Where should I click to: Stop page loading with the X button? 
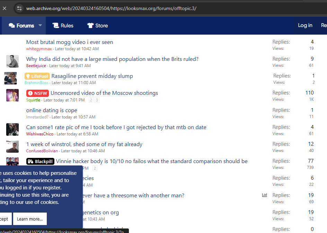click(5, 8)
